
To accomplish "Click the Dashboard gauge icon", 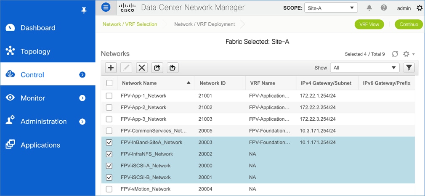I will pos(10,28).
